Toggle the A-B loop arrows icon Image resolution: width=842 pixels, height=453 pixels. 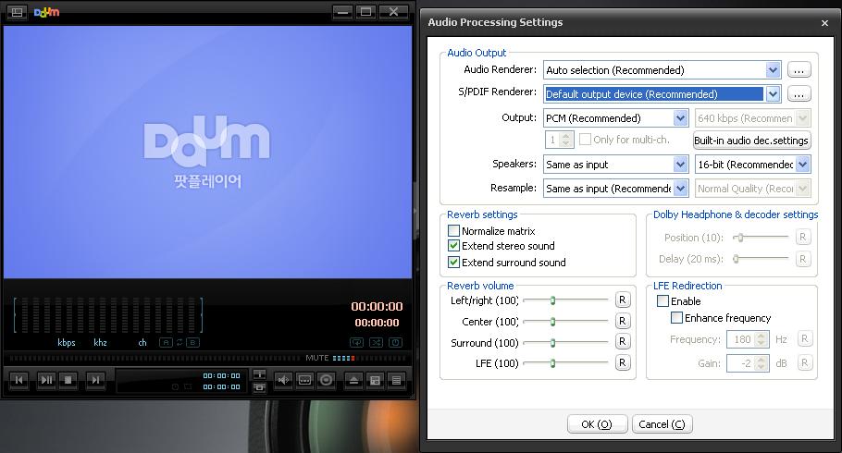[180, 342]
